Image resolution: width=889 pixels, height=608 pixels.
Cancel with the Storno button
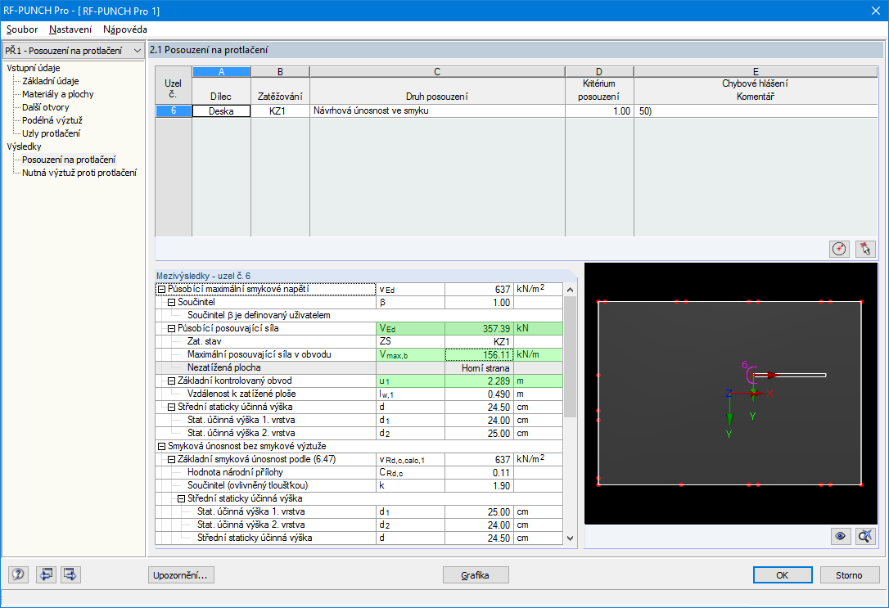click(x=849, y=575)
